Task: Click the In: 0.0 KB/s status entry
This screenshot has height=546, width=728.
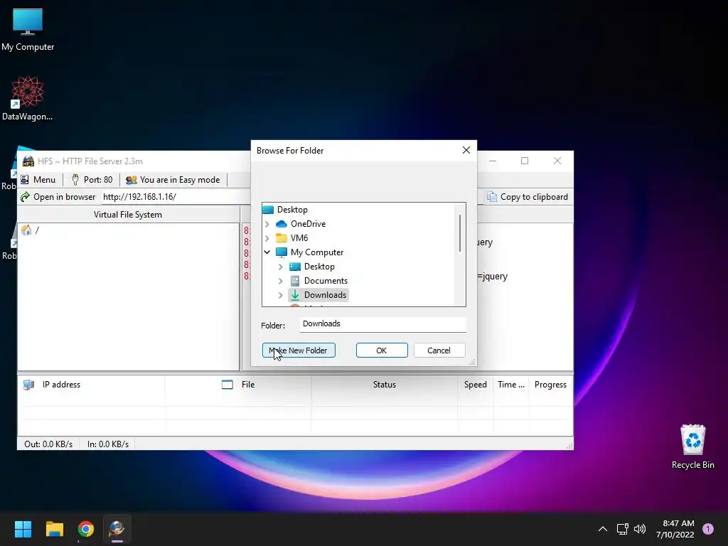Action: click(108, 444)
